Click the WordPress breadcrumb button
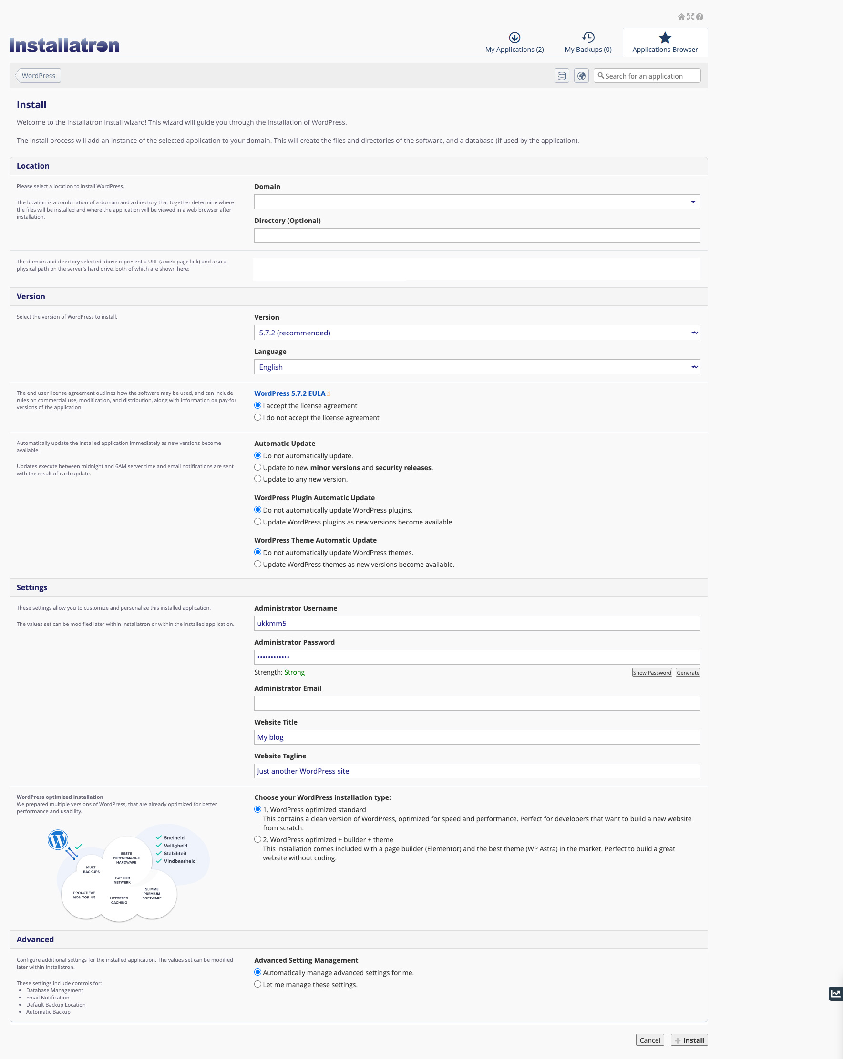 tap(38, 76)
